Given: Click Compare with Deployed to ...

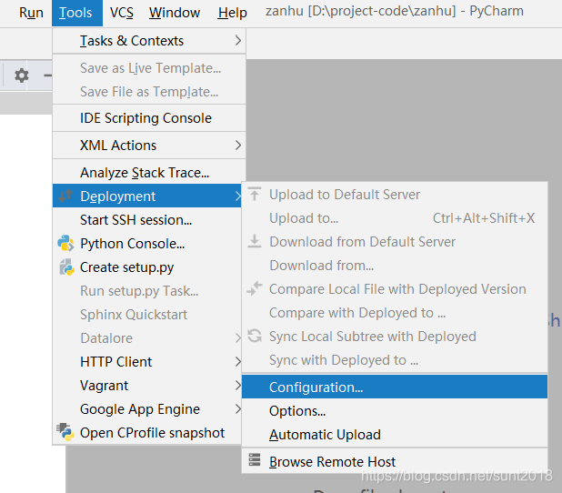Looking at the screenshot, I should tap(395, 313).
